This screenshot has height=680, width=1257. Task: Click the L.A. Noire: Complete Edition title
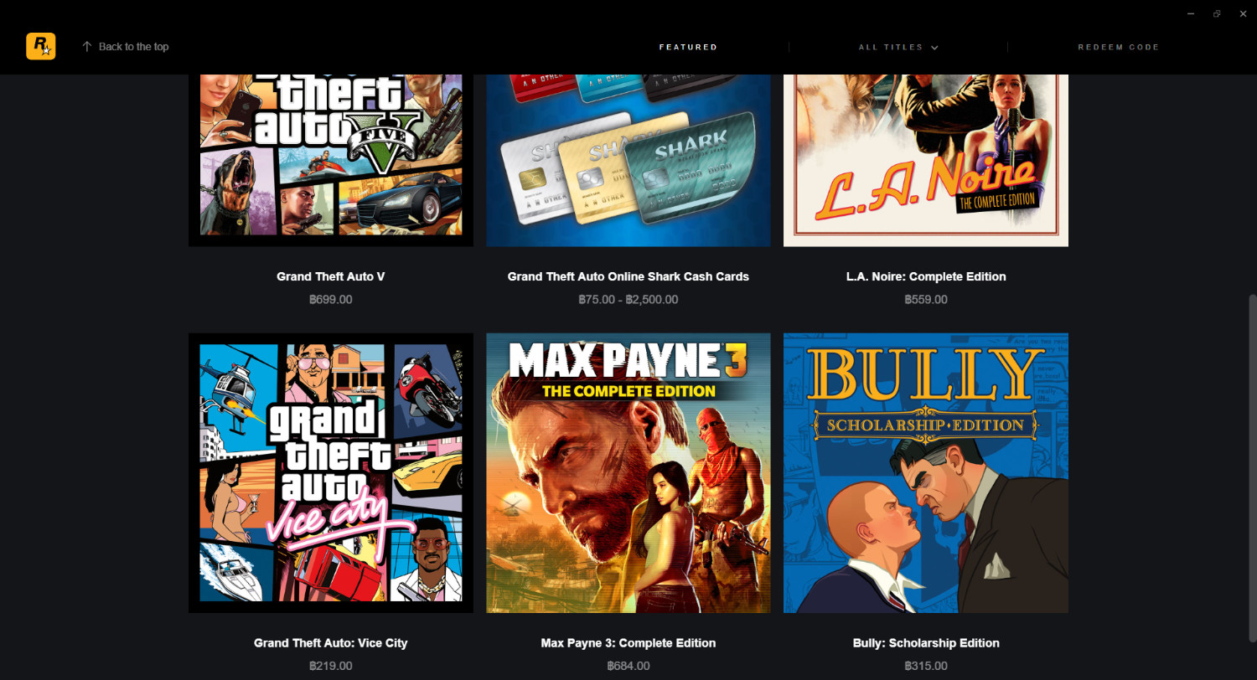tap(926, 276)
